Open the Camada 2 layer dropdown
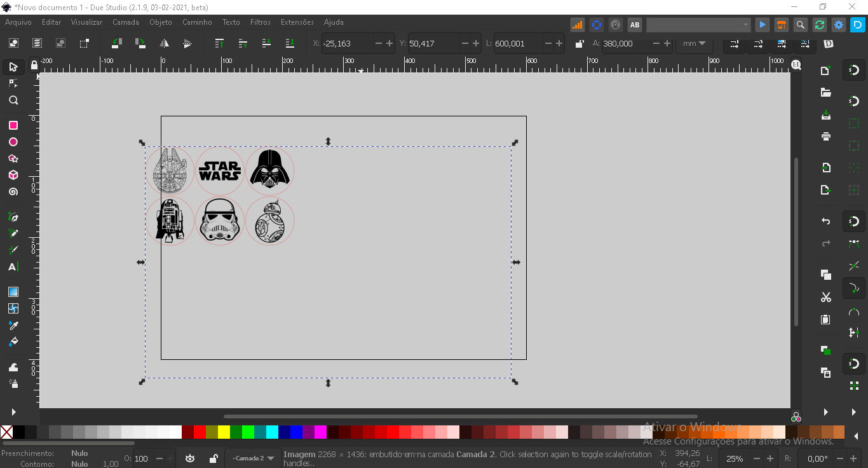The height and width of the screenshot is (468, 868). [253, 458]
